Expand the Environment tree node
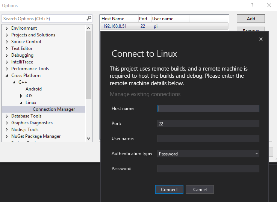This screenshot has width=277, height=202. click(7, 28)
